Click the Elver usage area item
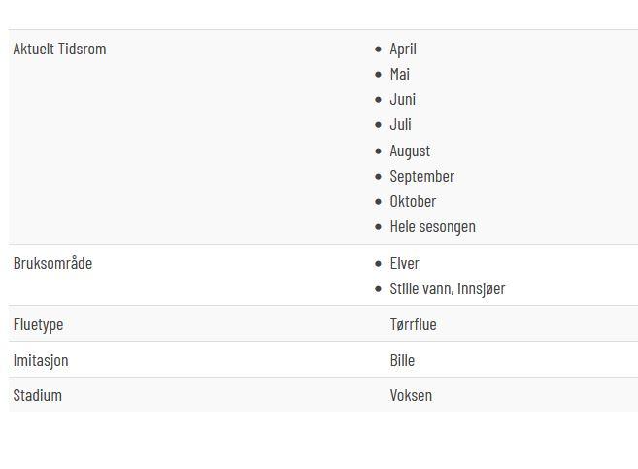638x469 pixels. click(404, 263)
